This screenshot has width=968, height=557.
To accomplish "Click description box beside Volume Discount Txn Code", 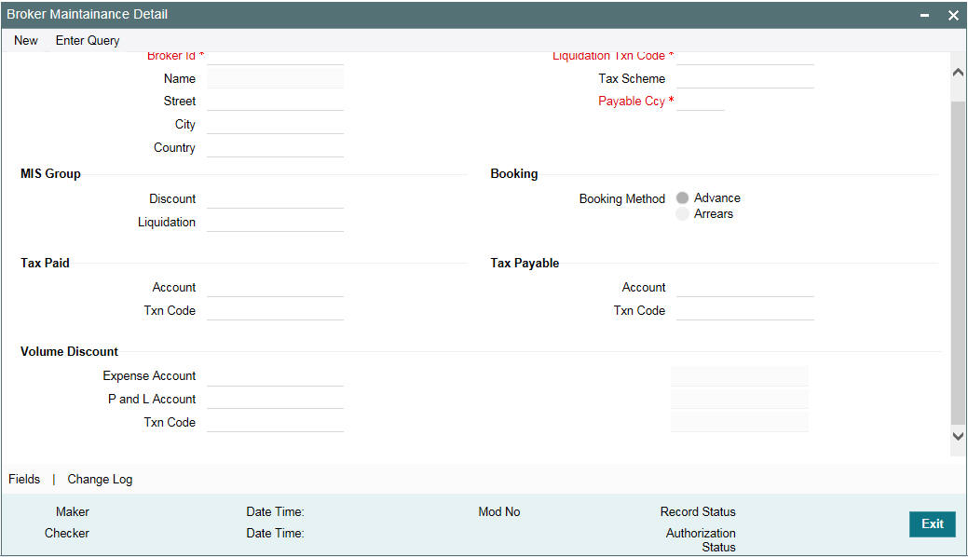I will (x=739, y=422).
